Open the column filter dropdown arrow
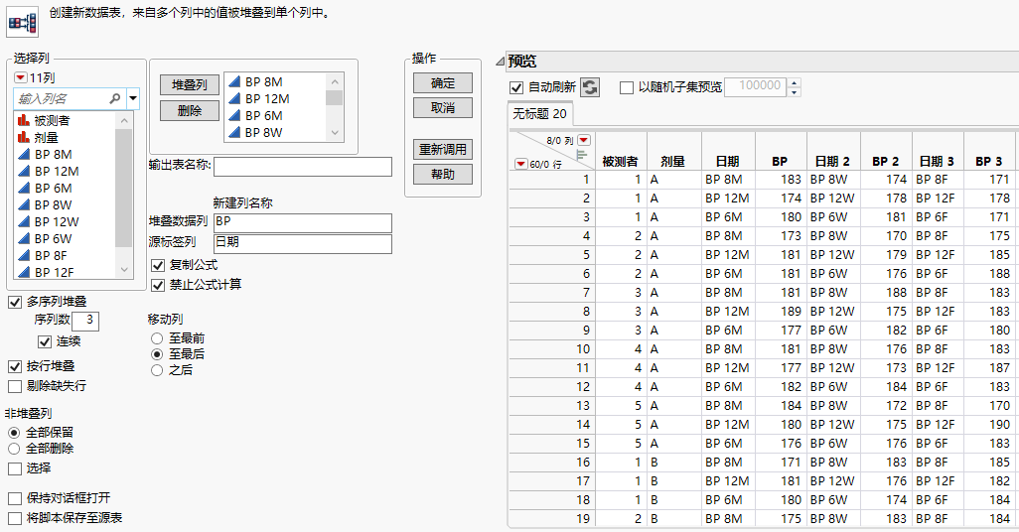 click(x=132, y=98)
